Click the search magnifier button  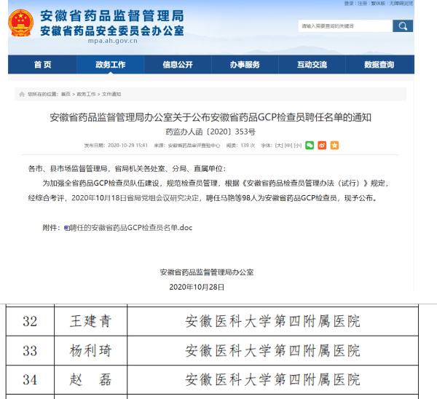tap(403, 26)
